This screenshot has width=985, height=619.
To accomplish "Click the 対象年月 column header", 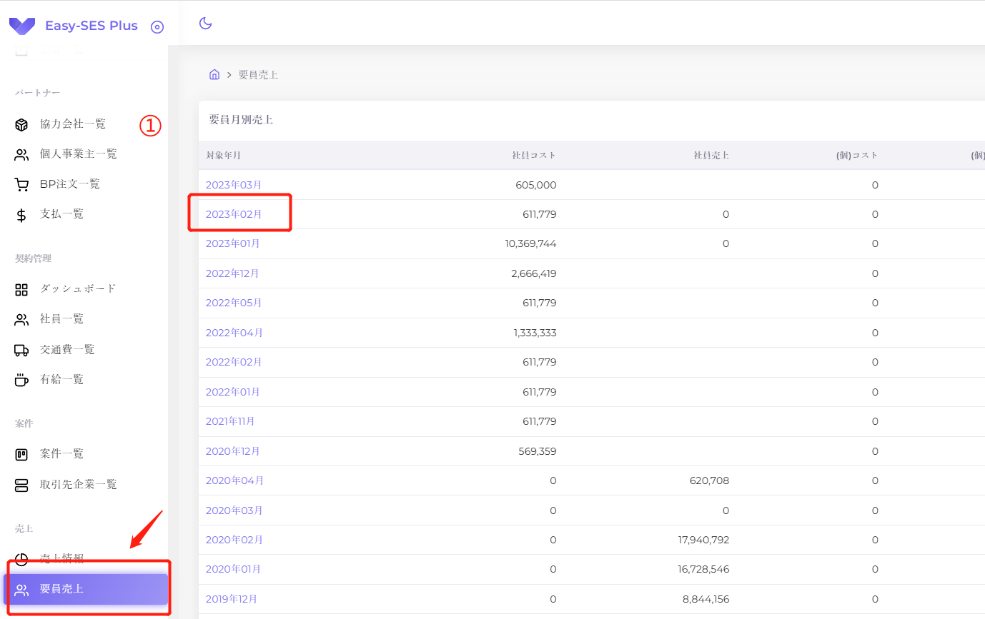I will point(223,155).
